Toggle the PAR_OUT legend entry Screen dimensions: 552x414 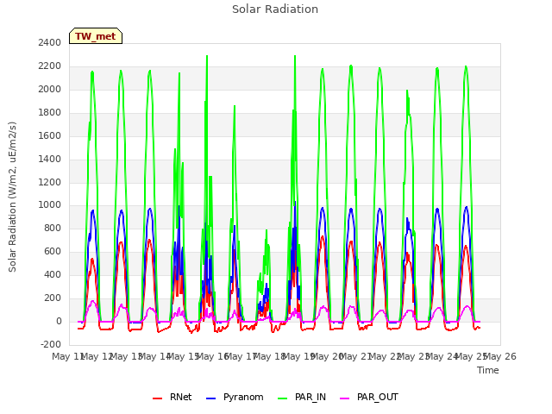pyautogui.click(x=369, y=397)
